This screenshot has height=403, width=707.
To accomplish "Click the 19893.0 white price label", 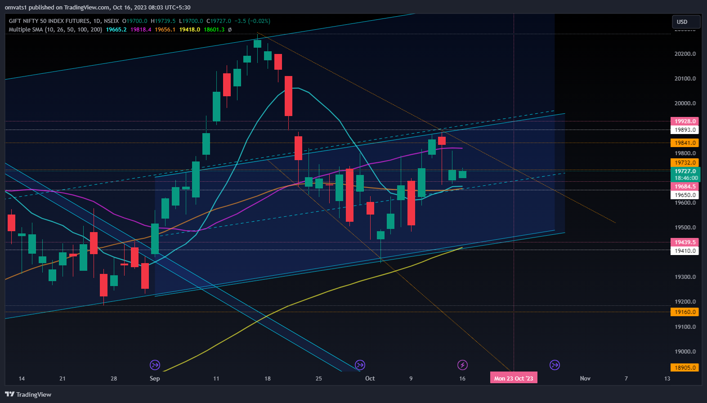I will click(x=685, y=130).
